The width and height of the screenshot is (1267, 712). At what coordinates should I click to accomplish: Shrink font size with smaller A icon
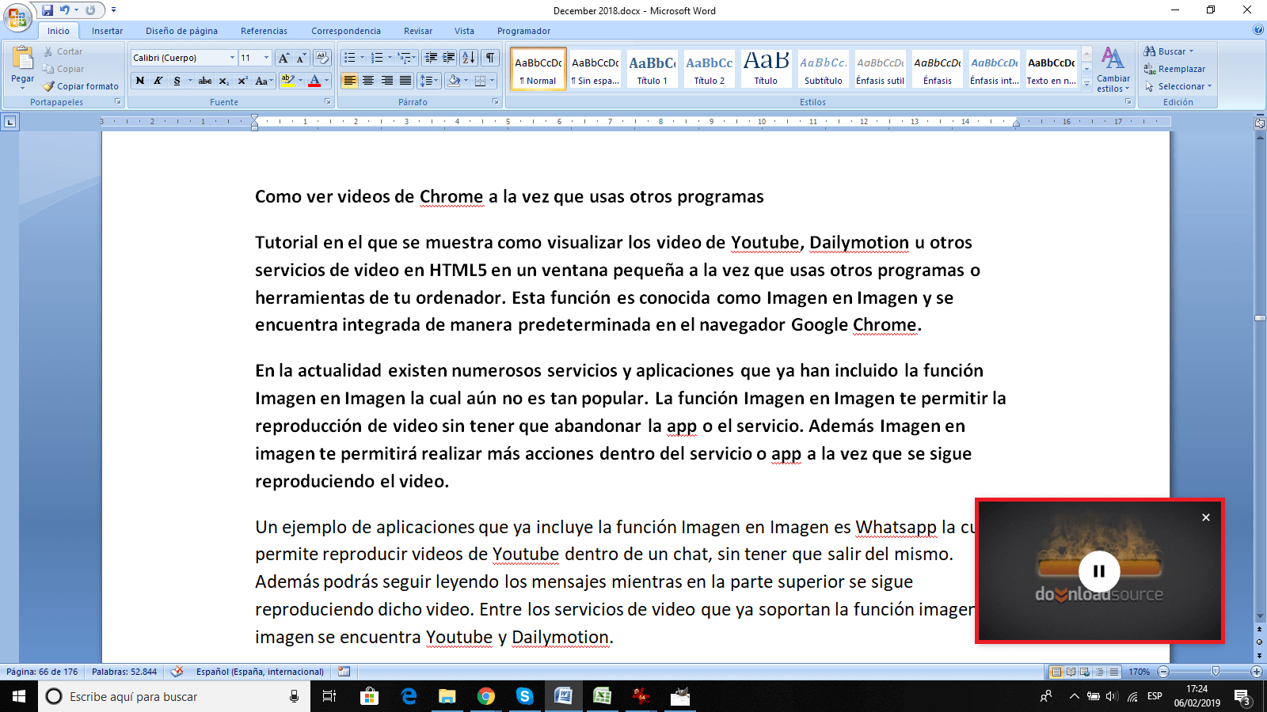[x=301, y=58]
